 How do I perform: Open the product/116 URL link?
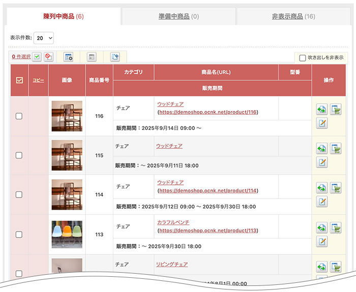207,112
